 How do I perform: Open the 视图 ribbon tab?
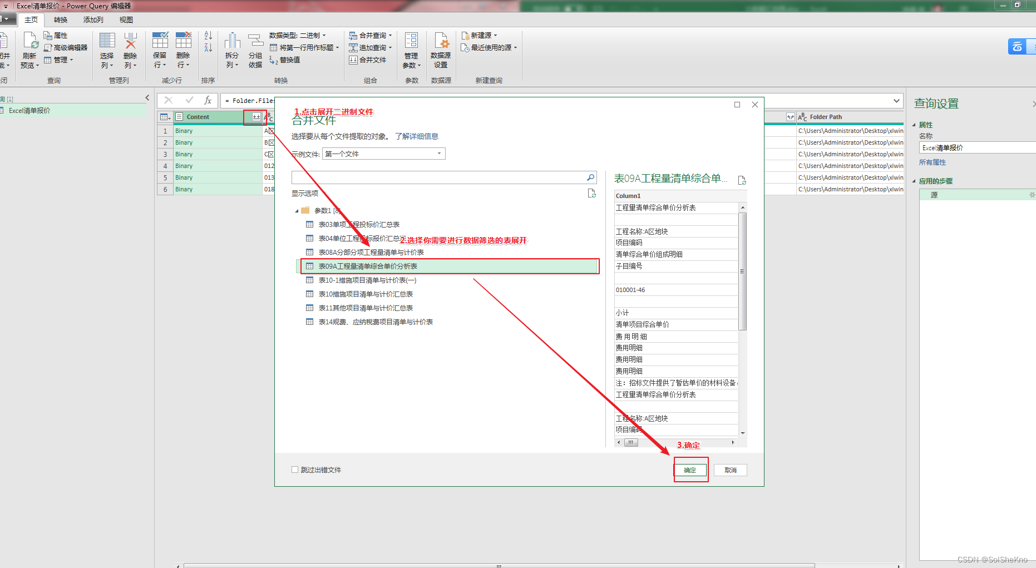(126, 20)
